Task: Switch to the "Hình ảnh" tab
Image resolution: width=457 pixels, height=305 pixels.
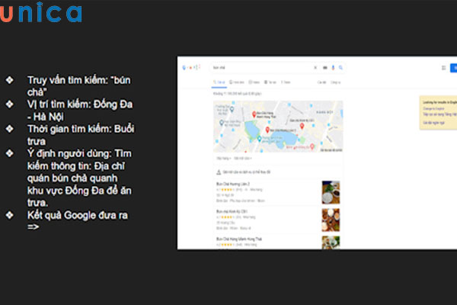Action: 237,82
